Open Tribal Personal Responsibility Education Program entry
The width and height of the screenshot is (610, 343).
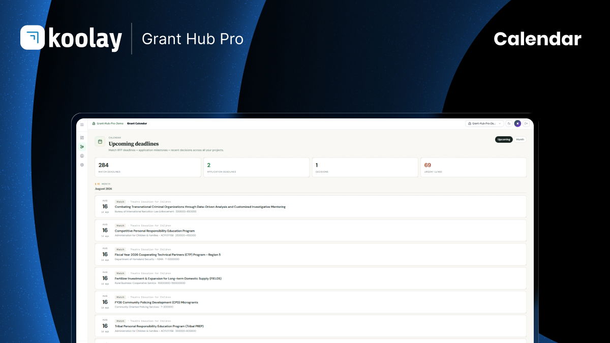311,326
